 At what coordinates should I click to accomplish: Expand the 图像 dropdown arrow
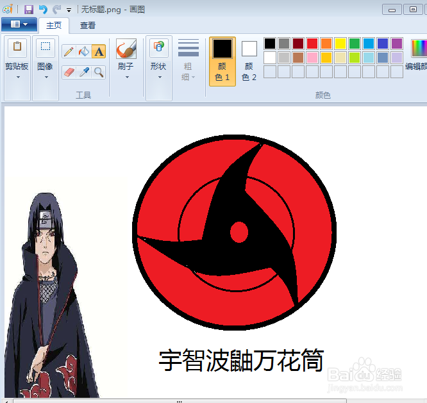click(46, 78)
